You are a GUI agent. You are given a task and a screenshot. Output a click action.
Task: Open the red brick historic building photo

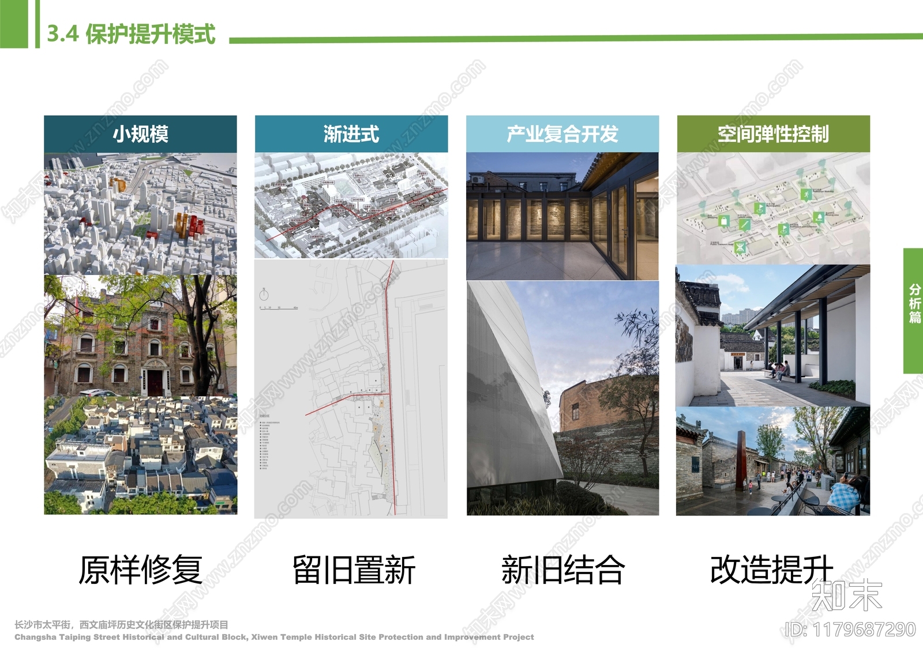[x=140, y=336]
